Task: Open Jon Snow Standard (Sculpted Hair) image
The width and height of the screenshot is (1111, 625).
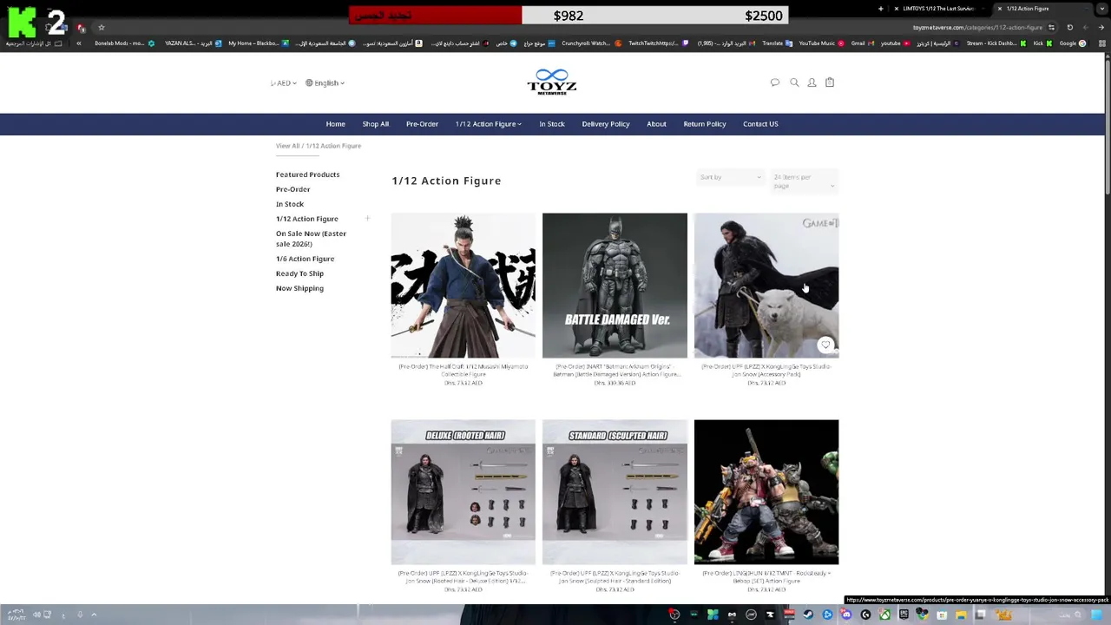Action: (615, 492)
